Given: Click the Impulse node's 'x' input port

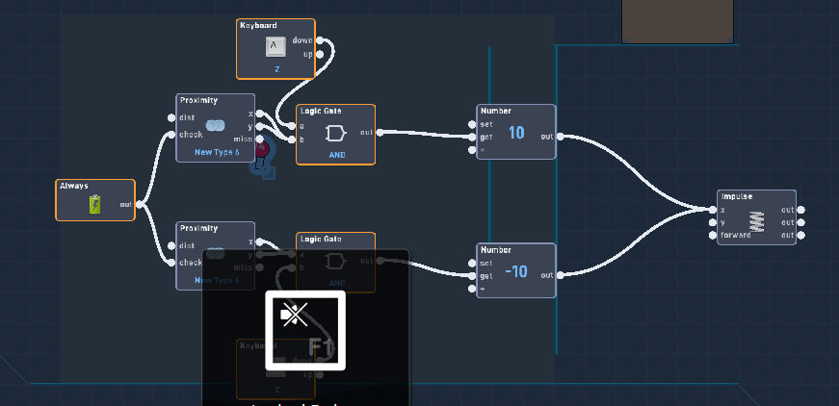Looking at the screenshot, I should pos(713,210).
